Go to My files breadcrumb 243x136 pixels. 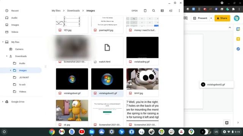tap(56, 11)
